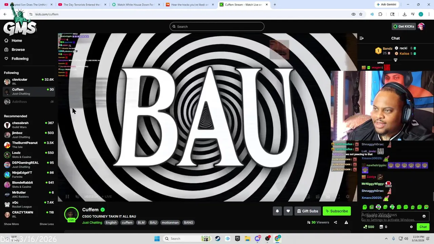The image size is (434, 244).
Task: Open the Home page in the sidebar
Action: [13, 40]
